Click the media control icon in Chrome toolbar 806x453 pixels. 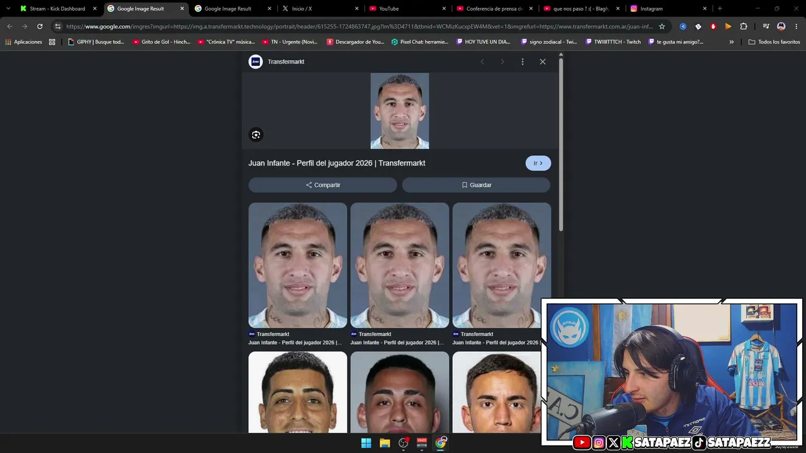(766, 26)
